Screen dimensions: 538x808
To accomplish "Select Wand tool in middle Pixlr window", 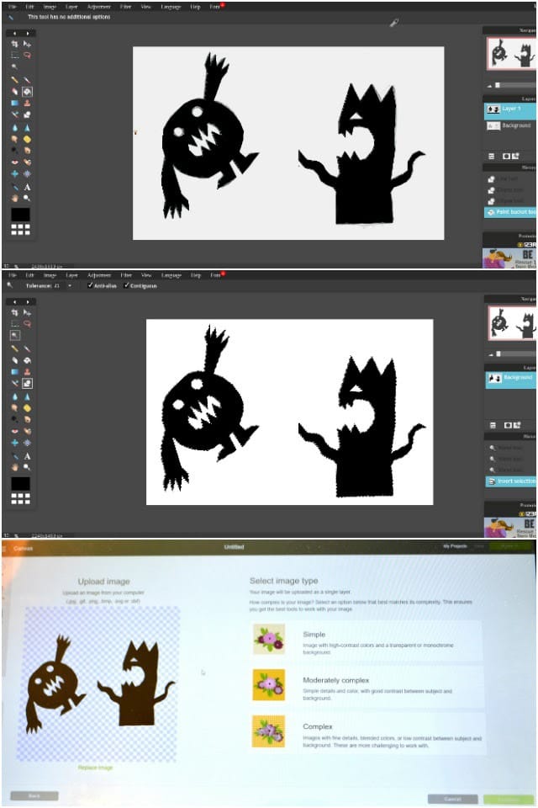I will coord(14,336).
